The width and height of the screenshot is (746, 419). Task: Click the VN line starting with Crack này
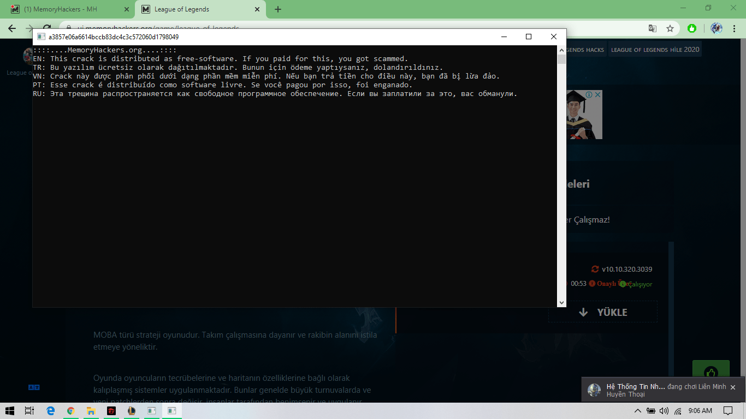267,76
